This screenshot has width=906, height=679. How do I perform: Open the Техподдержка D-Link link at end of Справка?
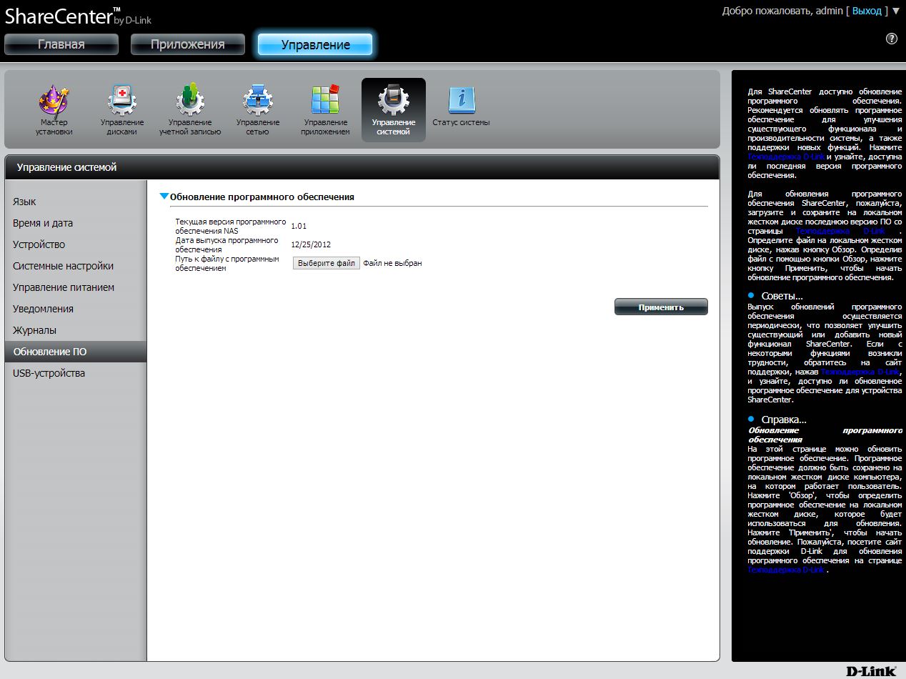(x=787, y=570)
